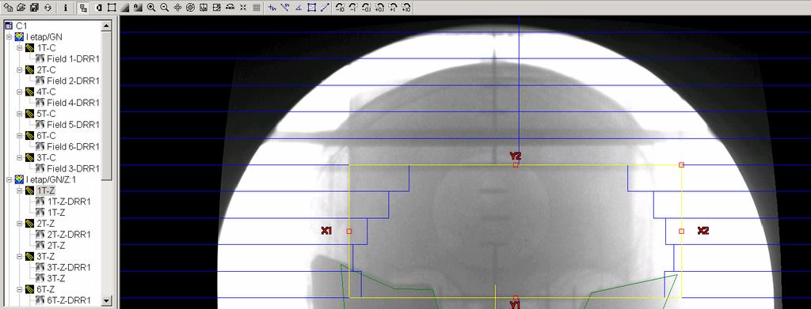
Task: Collapse the 'I etap/GN/Z:1' node
Action: [x=9, y=179]
